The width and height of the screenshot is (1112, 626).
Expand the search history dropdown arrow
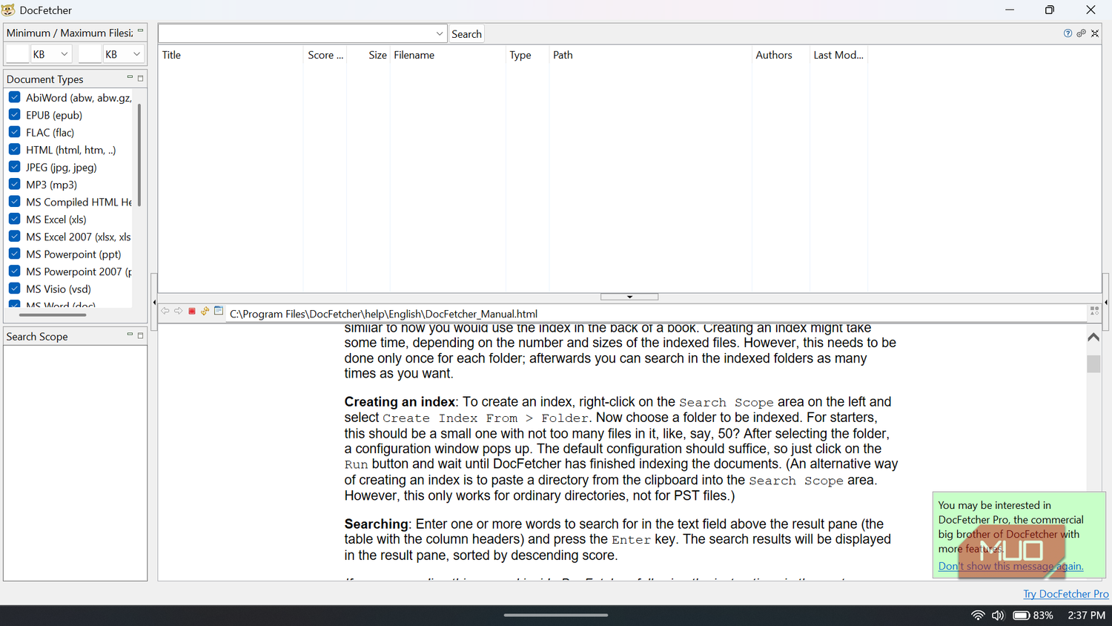(x=440, y=33)
